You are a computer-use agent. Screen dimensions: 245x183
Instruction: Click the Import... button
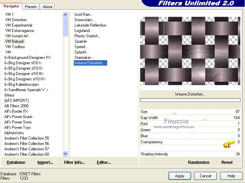(x=45, y=162)
